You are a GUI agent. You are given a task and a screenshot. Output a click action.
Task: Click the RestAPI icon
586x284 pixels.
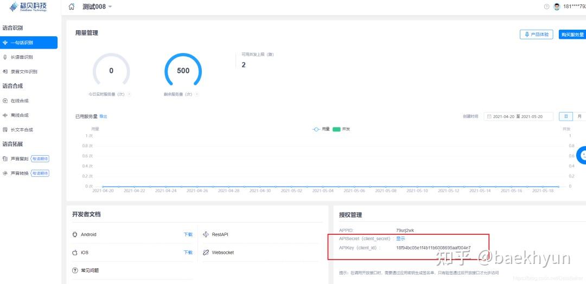coord(206,234)
